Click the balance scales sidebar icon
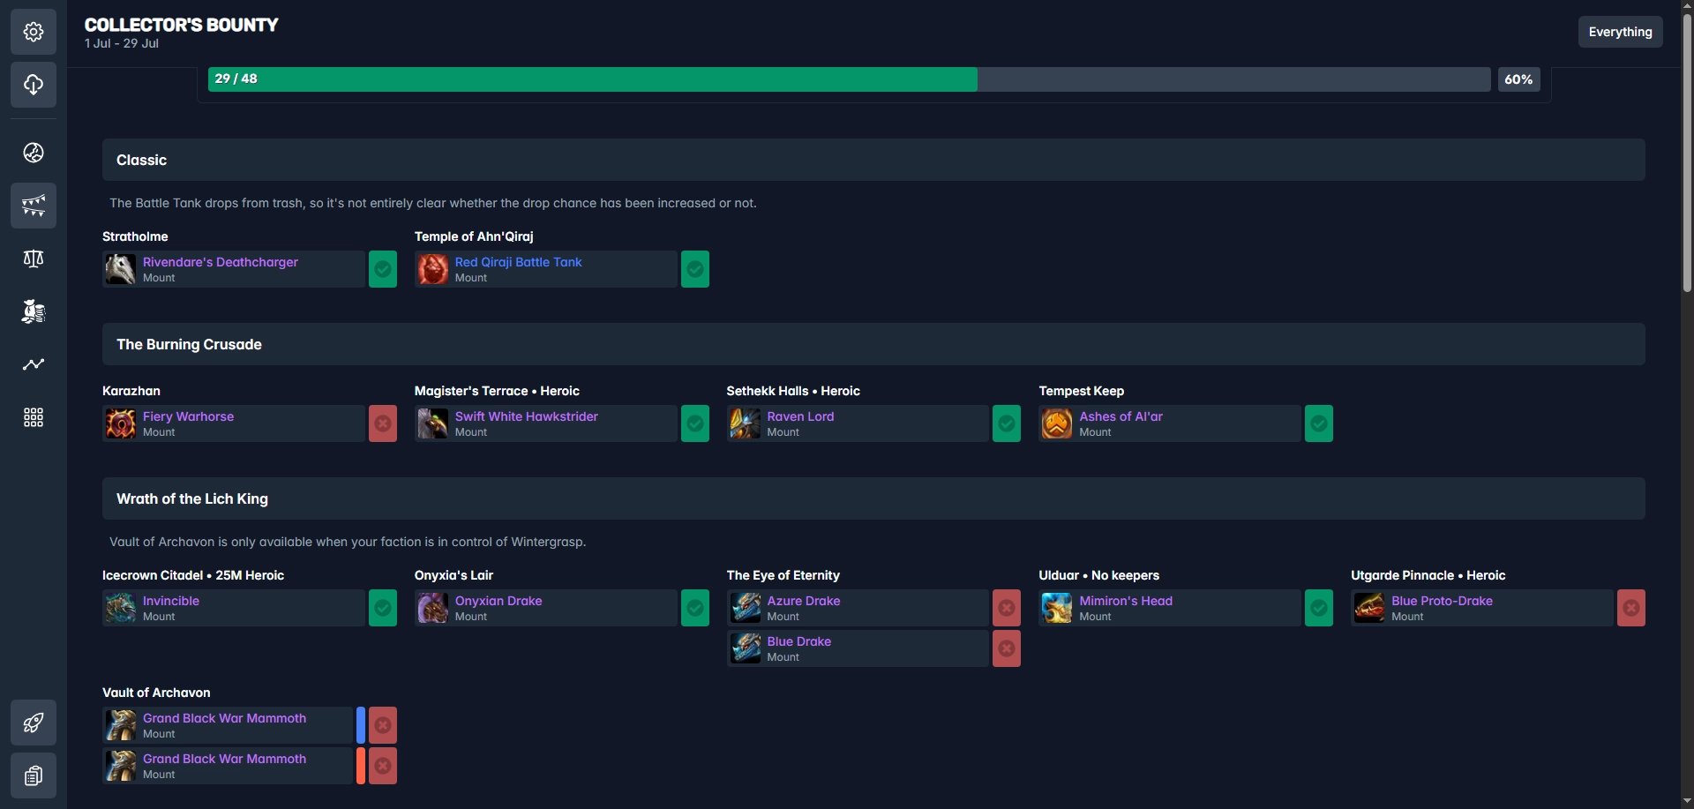Image resolution: width=1694 pixels, height=809 pixels. [x=34, y=258]
